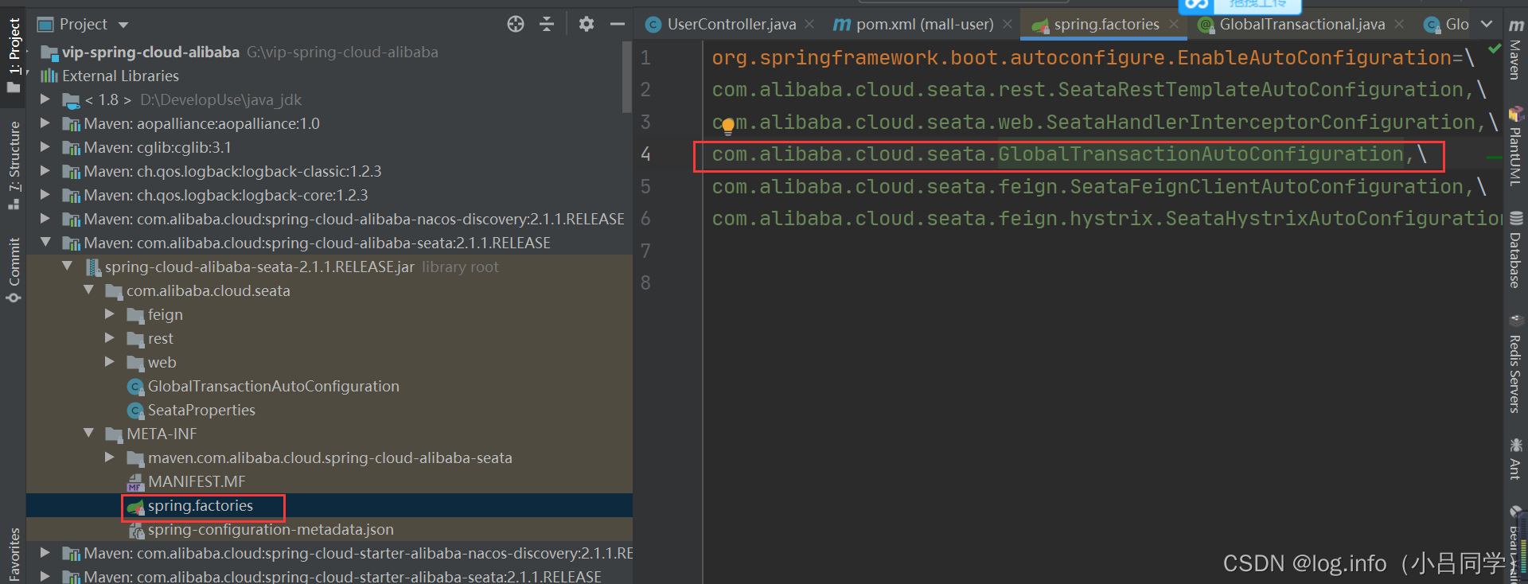Expand the feign package
Screen dimensions: 1528x584
[x=110, y=314]
